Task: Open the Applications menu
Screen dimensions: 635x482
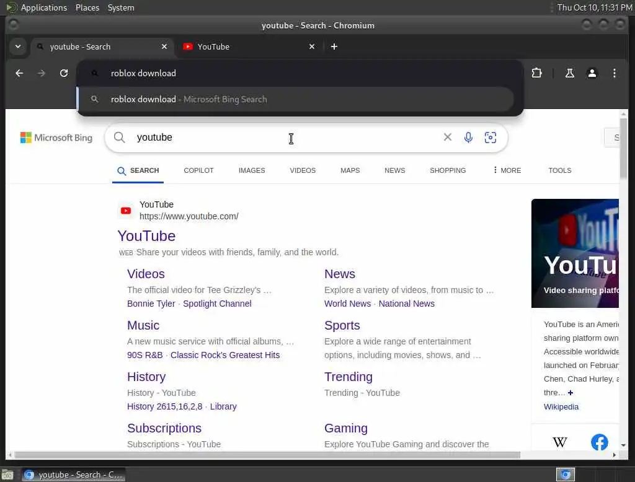Action: (x=44, y=7)
